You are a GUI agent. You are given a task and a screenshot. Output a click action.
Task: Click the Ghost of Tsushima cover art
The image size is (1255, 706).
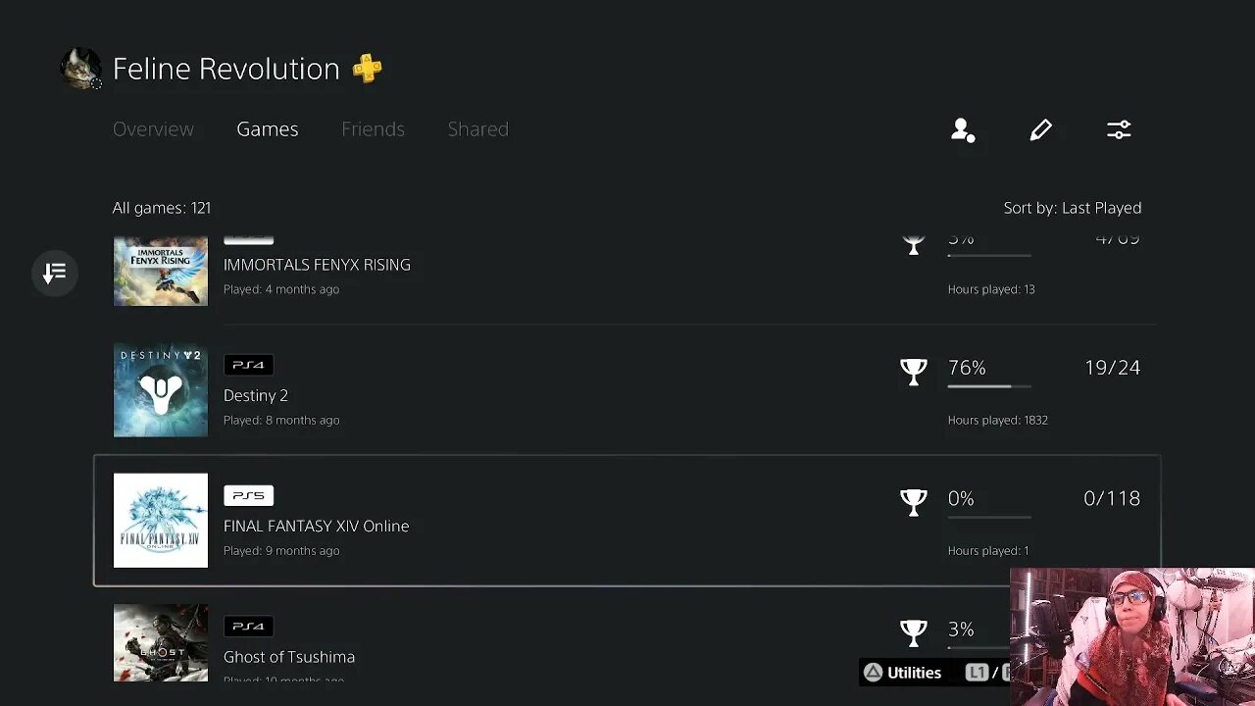click(161, 642)
